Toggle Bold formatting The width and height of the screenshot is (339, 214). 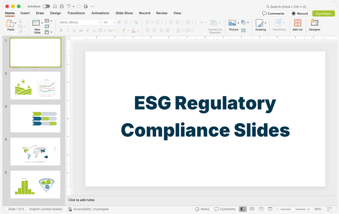click(61, 30)
